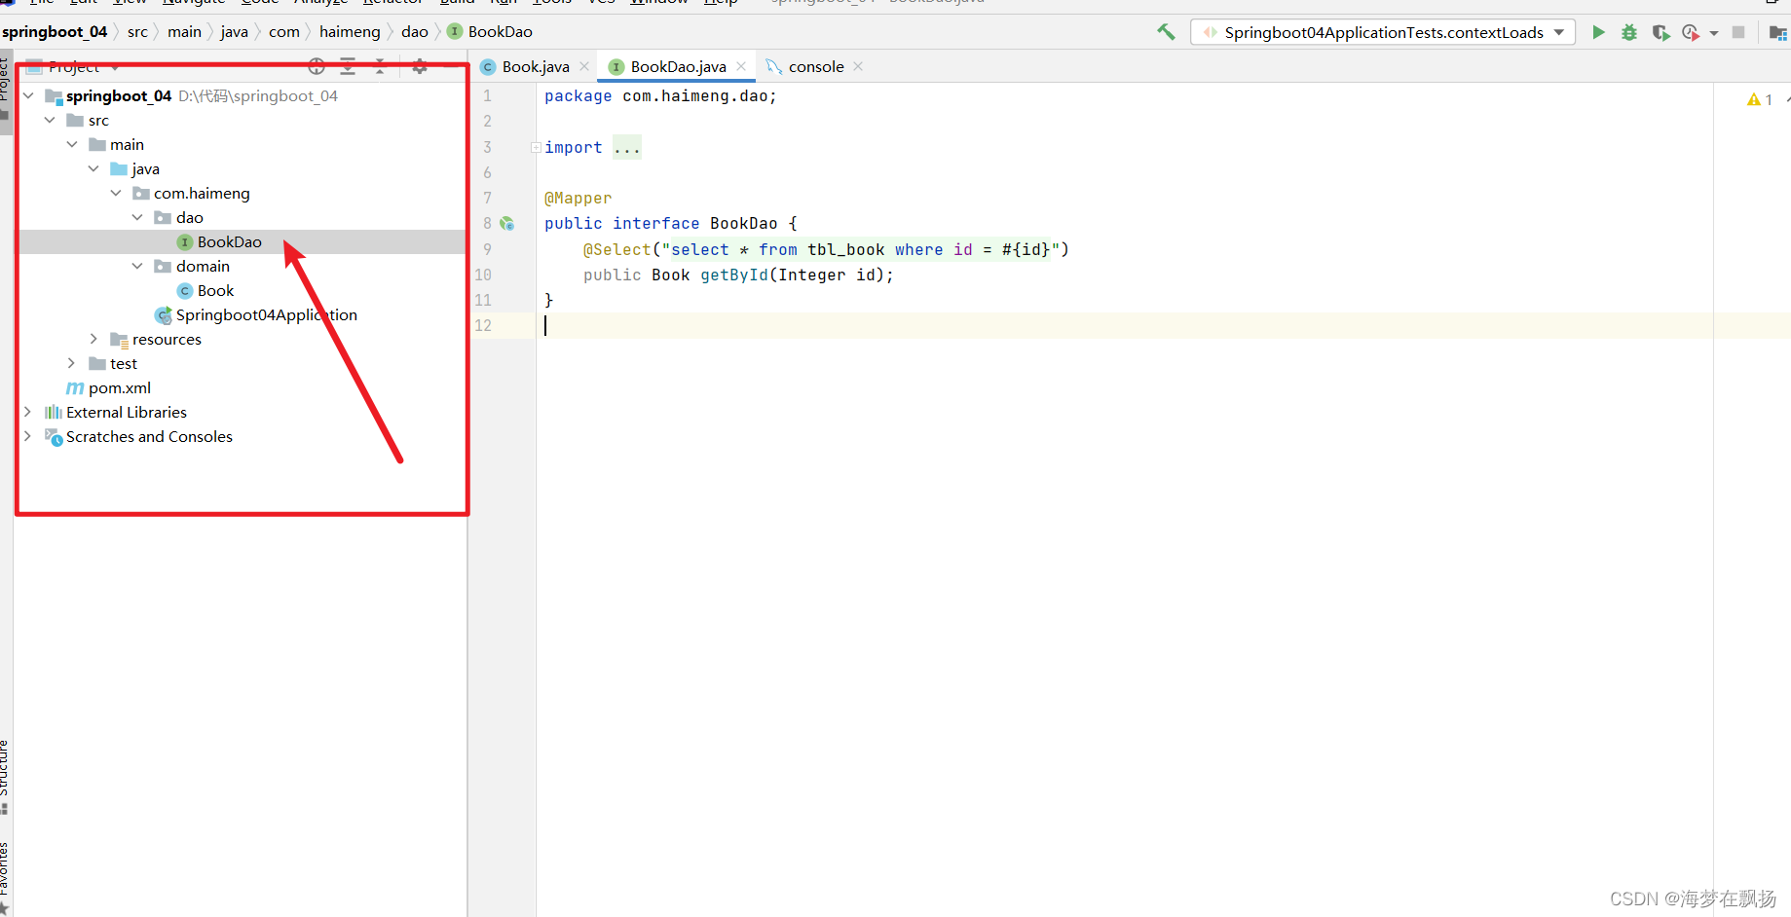Open Project Structure from the toolbar icon
Screen dimensions: 1791x917
point(1777,33)
